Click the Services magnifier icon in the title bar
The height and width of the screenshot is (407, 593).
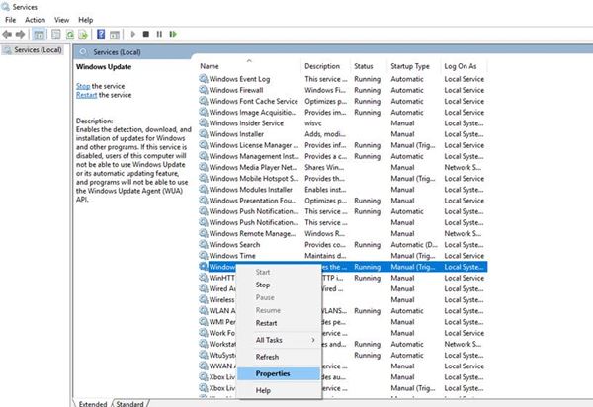pyautogui.click(x=5, y=7)
